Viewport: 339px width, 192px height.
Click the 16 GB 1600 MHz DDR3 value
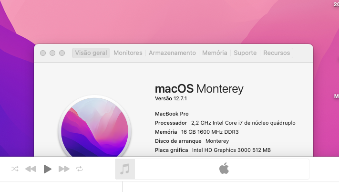[x=210, y=132]
